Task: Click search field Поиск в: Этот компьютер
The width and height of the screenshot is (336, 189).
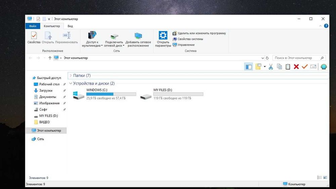Action: click(299, 58)
